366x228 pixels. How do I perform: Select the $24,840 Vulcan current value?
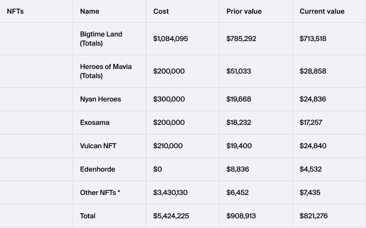pyautogui.click(x=313, y=146)
